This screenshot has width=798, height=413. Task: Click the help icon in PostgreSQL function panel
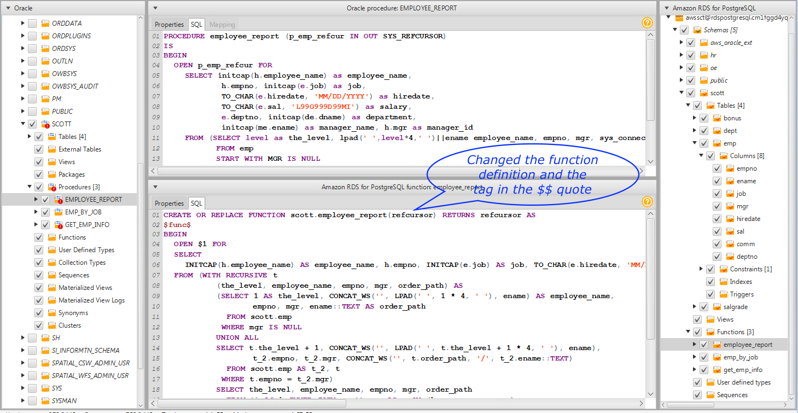pos(647,202)
